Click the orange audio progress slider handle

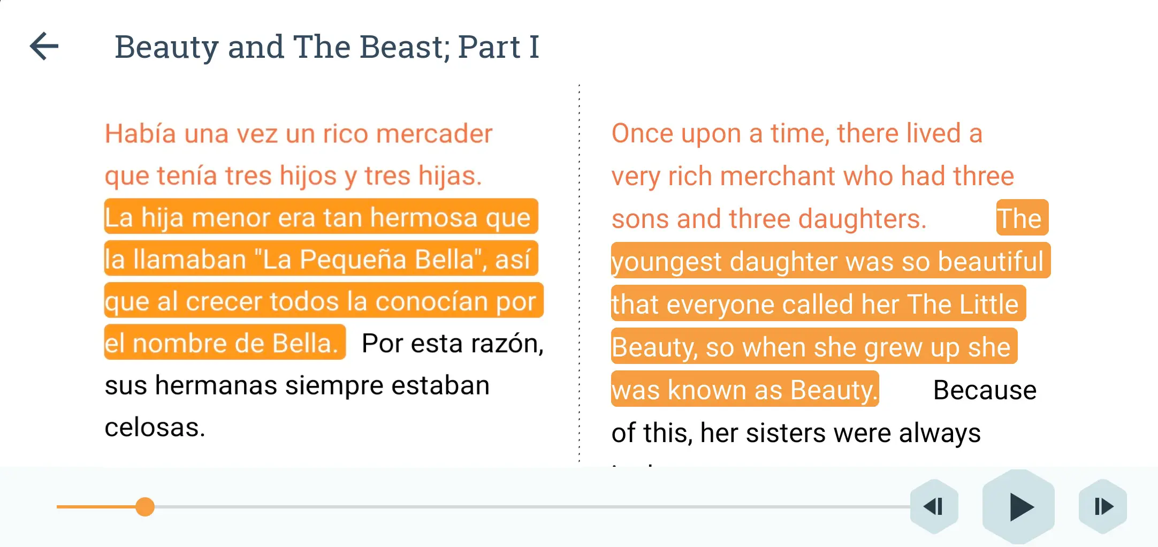pyautogui.click(x=145, y=506)
